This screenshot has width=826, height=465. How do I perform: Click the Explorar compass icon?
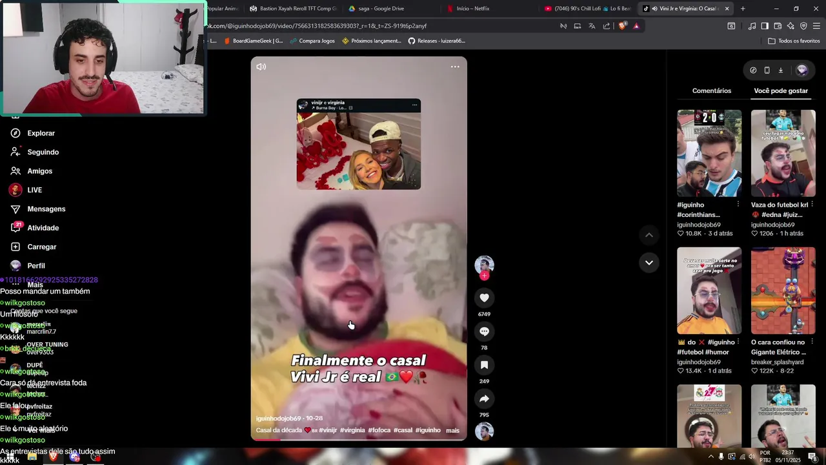coord(15,133)
